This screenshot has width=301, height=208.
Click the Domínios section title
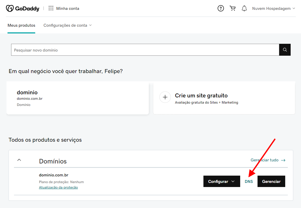[53, 161]
